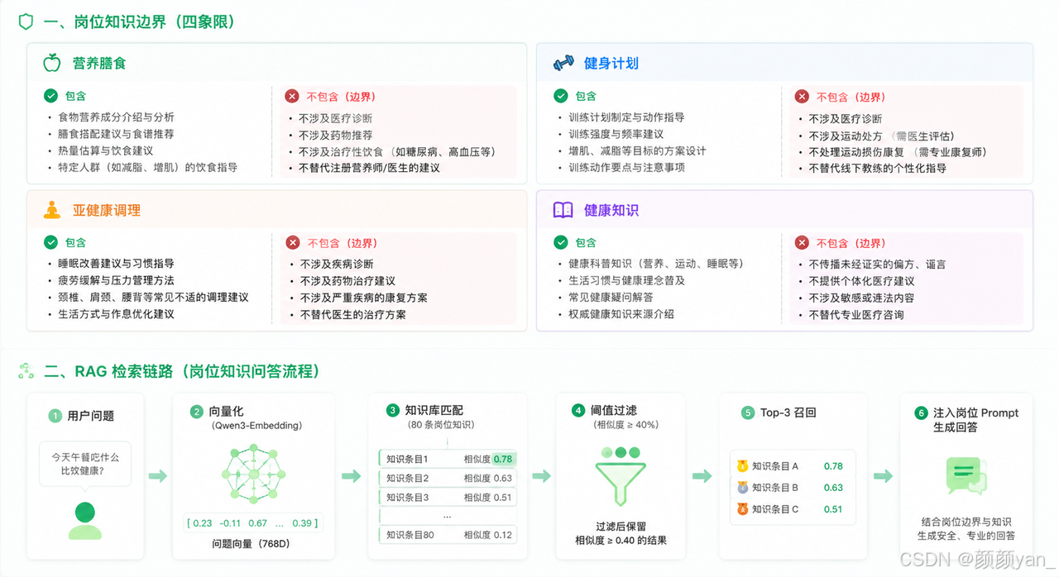Click the flow icon beside RAG 检索链路 heading
The image size is (1059, 577).
(26, 371)
